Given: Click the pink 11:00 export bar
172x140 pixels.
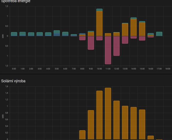Looking at the screenshot, I should 108,50.
